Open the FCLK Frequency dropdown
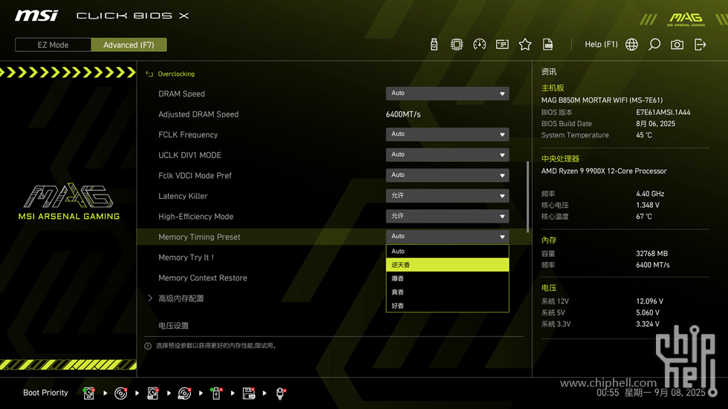This screenshot has height=409, width=728. point(447,134)
